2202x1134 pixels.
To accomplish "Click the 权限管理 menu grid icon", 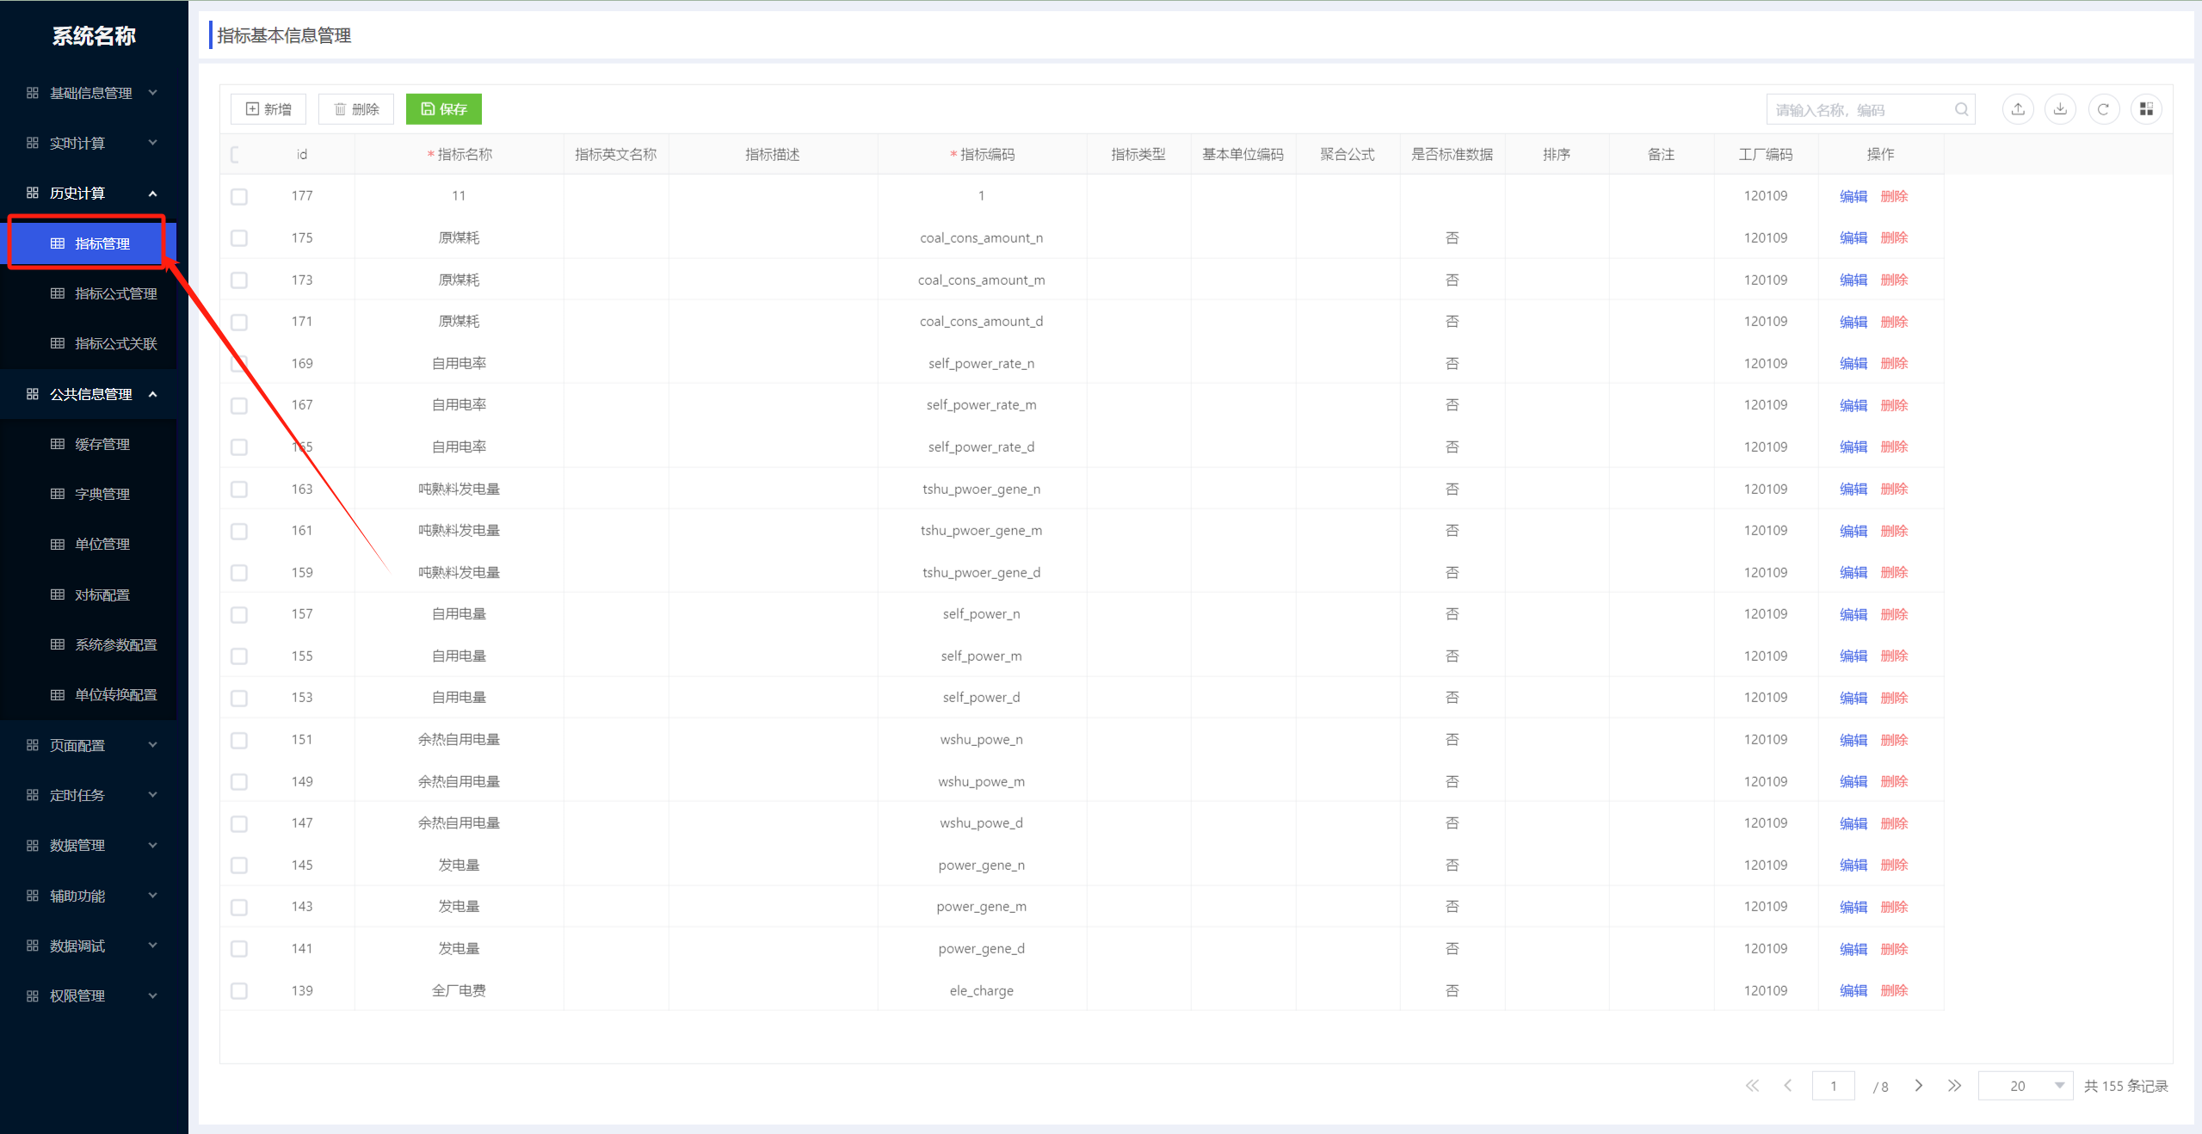I will (33, 996).
